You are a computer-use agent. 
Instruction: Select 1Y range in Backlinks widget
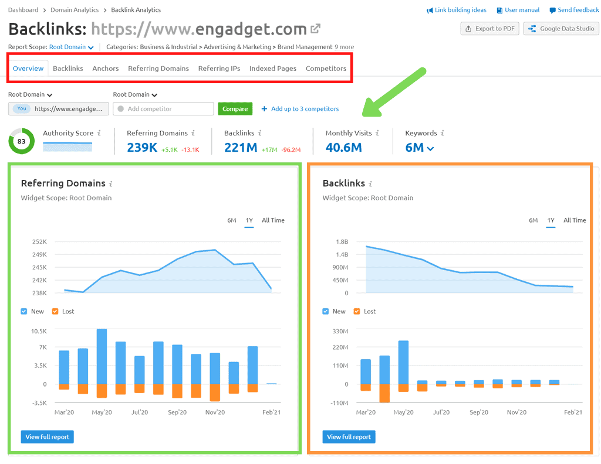point(551,220)
